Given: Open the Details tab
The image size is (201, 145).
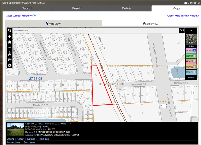Looking at the screenshot, I should click(x=127, y=8).
